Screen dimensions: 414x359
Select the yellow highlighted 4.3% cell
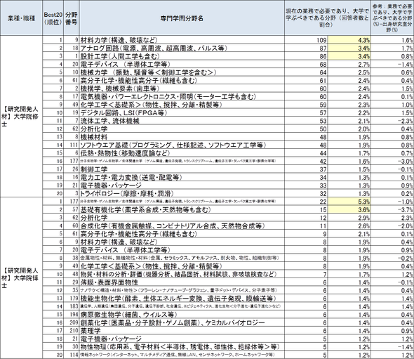point(349,40)
